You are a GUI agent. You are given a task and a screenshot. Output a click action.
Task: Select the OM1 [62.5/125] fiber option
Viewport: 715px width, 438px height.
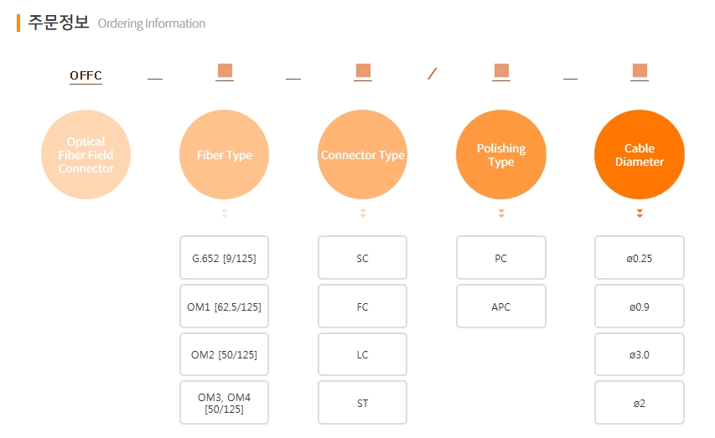pyautogui.click(x=224, y=307)
